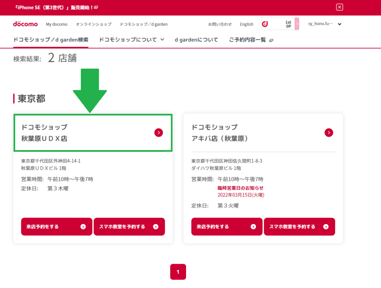Expand ドコモショップについて chevron
381x288 pixels.
[x=162, y=39]
